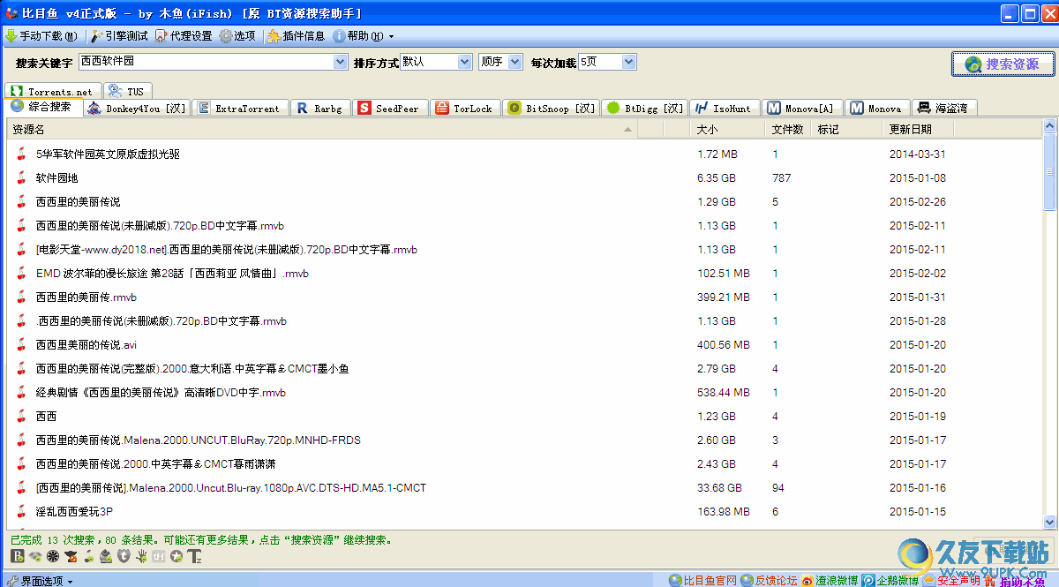Sort by the 文件数 column header
The width and height of the screenshot is (1059, 587).
(788, 130)
